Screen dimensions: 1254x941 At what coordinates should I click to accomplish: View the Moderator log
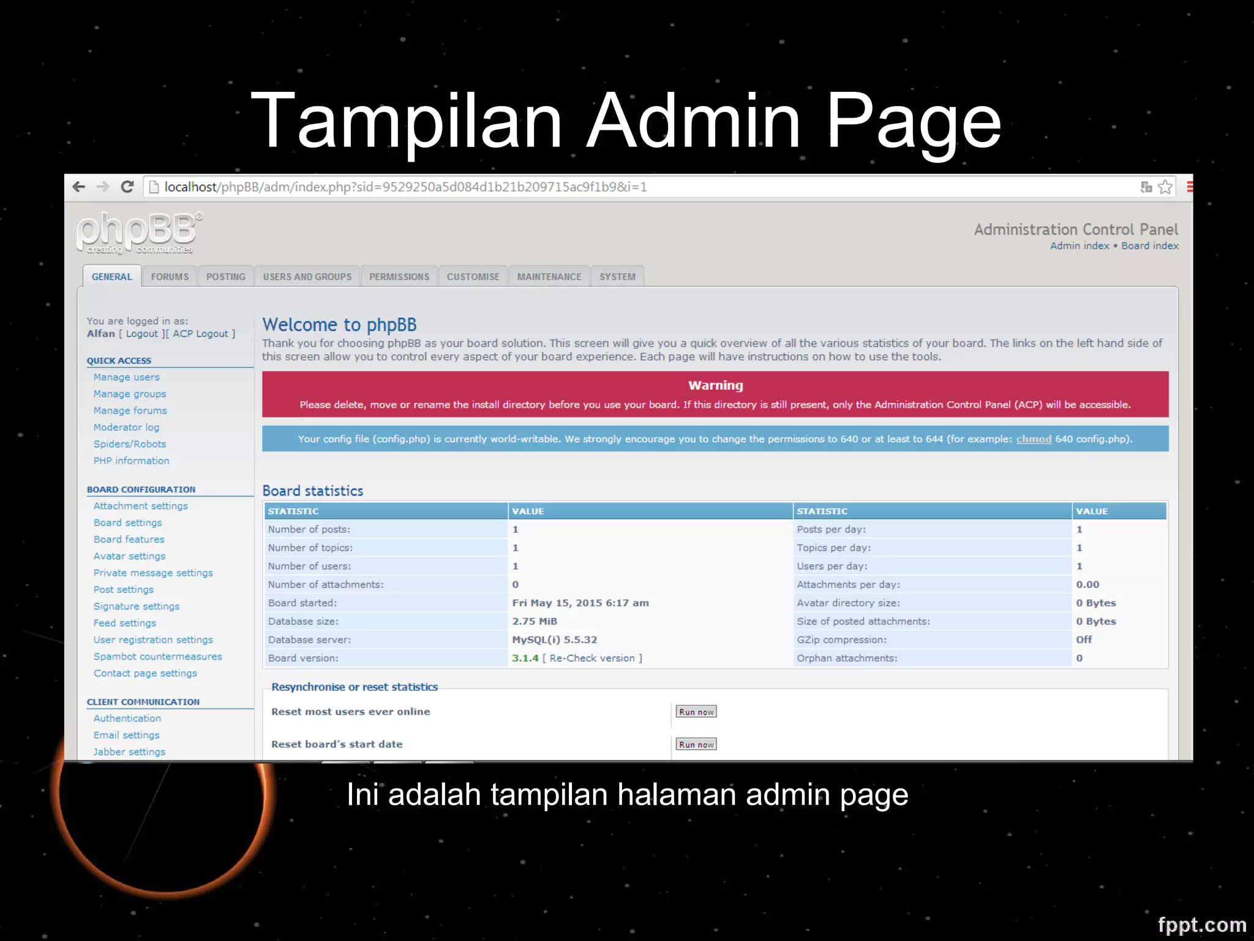click(x=126, y=427)
